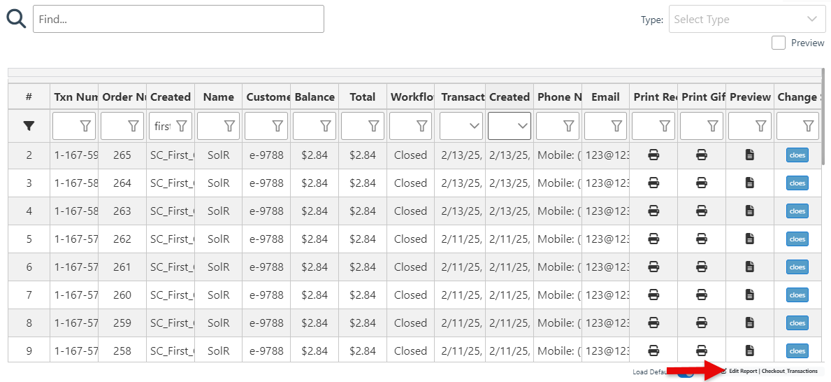Preview document for order 263
The width and height of the screenshot is (831, 382).
pos(750,211)
